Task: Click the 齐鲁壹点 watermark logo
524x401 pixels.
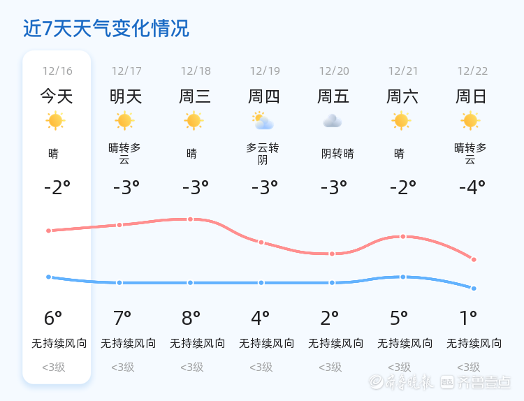Action: (x=476, y=382)
